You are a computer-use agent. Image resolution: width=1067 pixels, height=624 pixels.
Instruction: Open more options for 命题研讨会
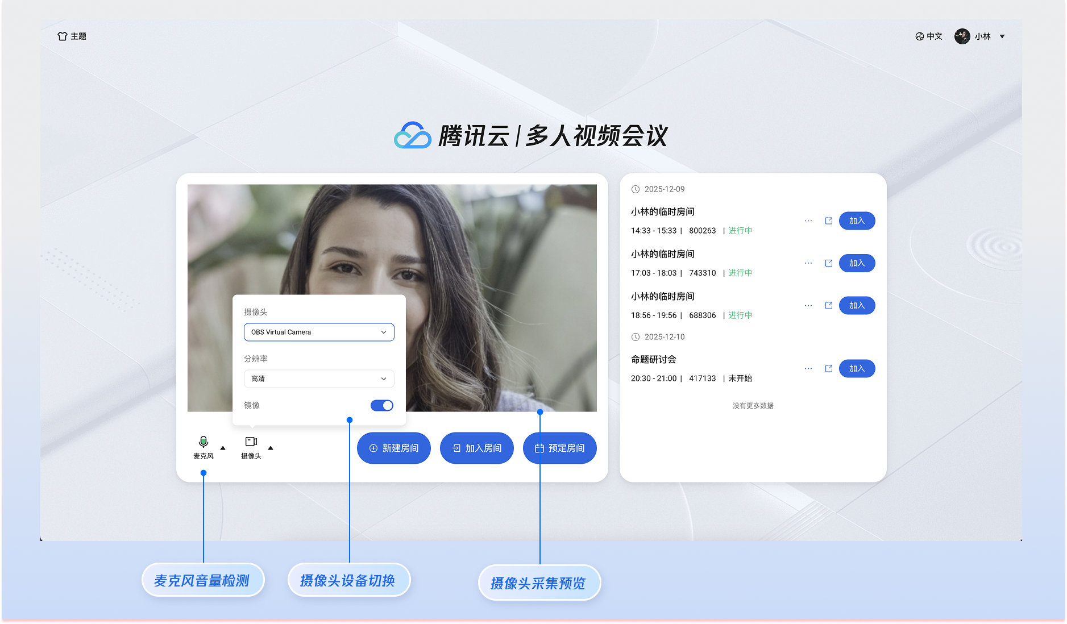click(x=808, y=369)
